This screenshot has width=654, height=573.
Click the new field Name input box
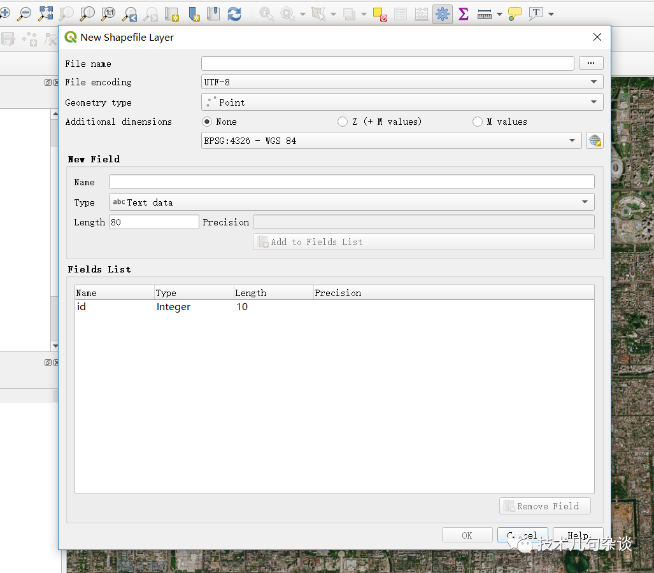352,182
